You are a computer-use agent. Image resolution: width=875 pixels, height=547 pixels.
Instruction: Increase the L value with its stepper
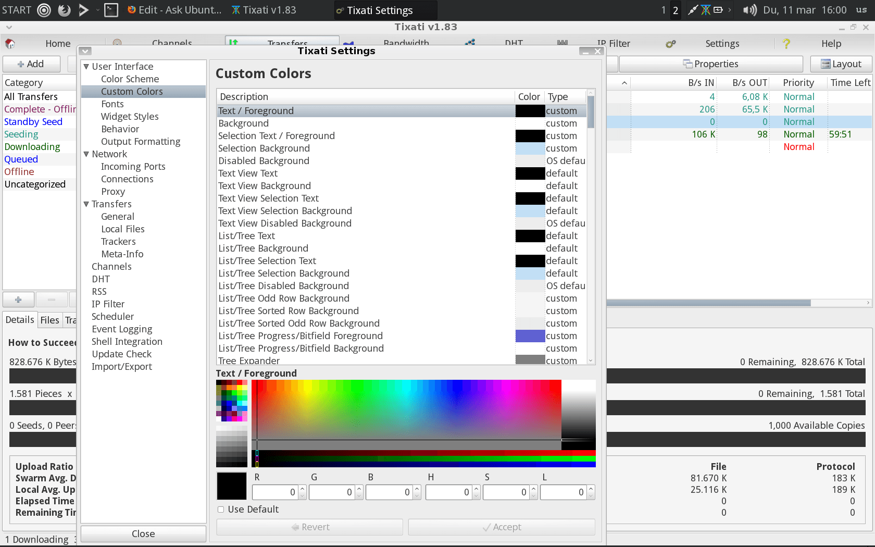coord(591,489)
